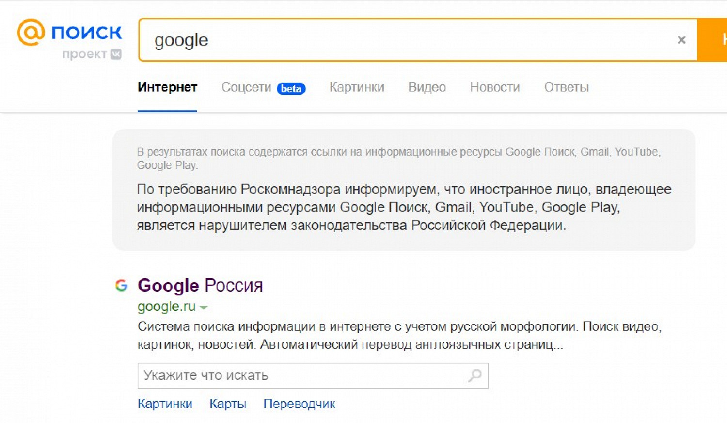The image size is (727, 423).
Task: Open the Карты sitelink
Action: (x=228, y=404)
